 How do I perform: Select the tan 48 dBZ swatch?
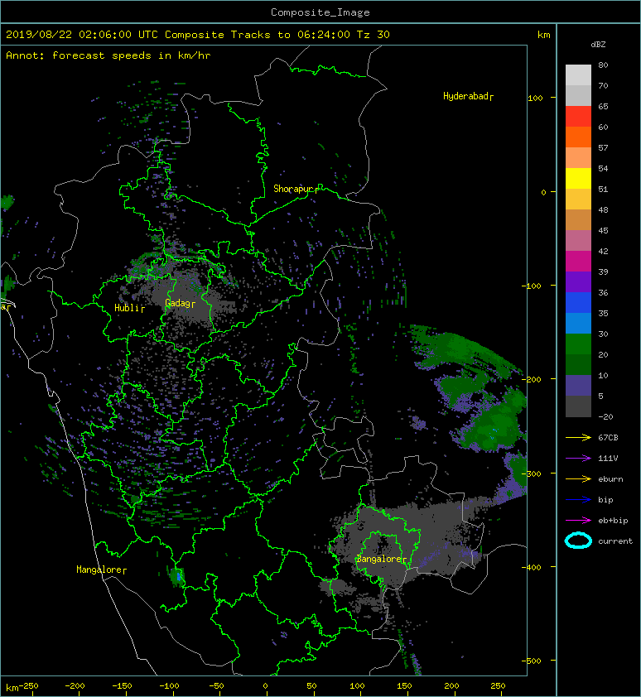pos(578,219)
